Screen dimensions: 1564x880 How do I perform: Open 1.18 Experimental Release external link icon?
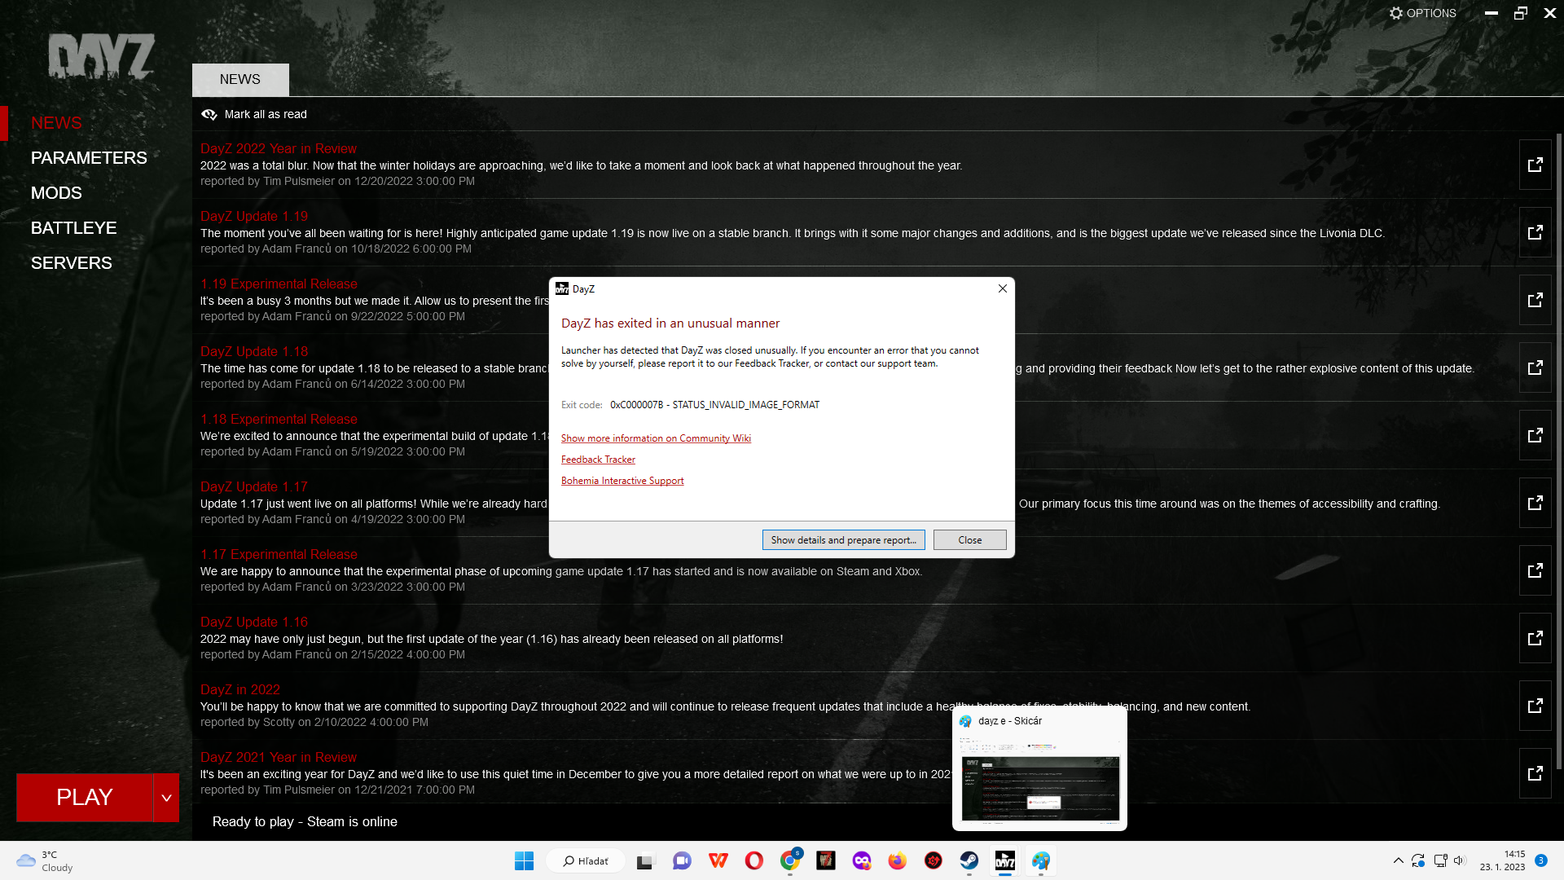coord(1535,435)
